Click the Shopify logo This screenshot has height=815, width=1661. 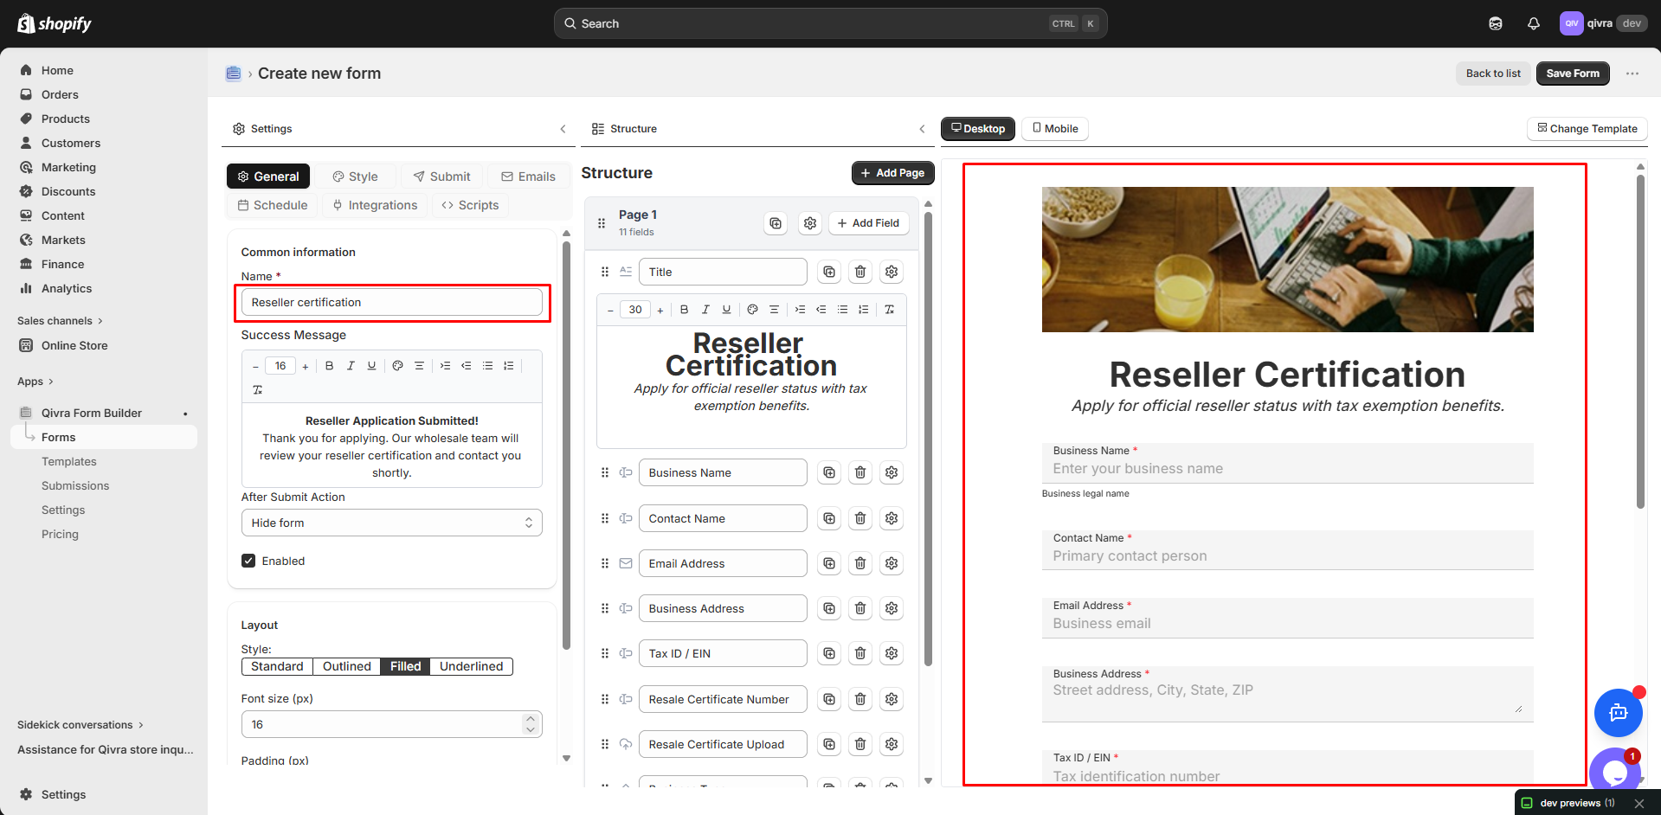[54, 23]
